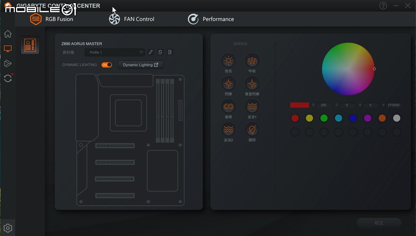Pick the white preset color swatch
The height and width of the screenshot is (236, 416).
pos(397,118)
